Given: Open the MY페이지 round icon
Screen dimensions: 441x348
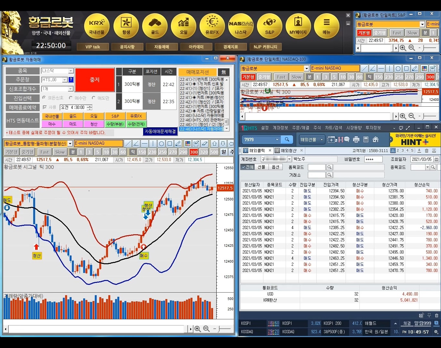Looking at the screenshot, I should (298, 26).
